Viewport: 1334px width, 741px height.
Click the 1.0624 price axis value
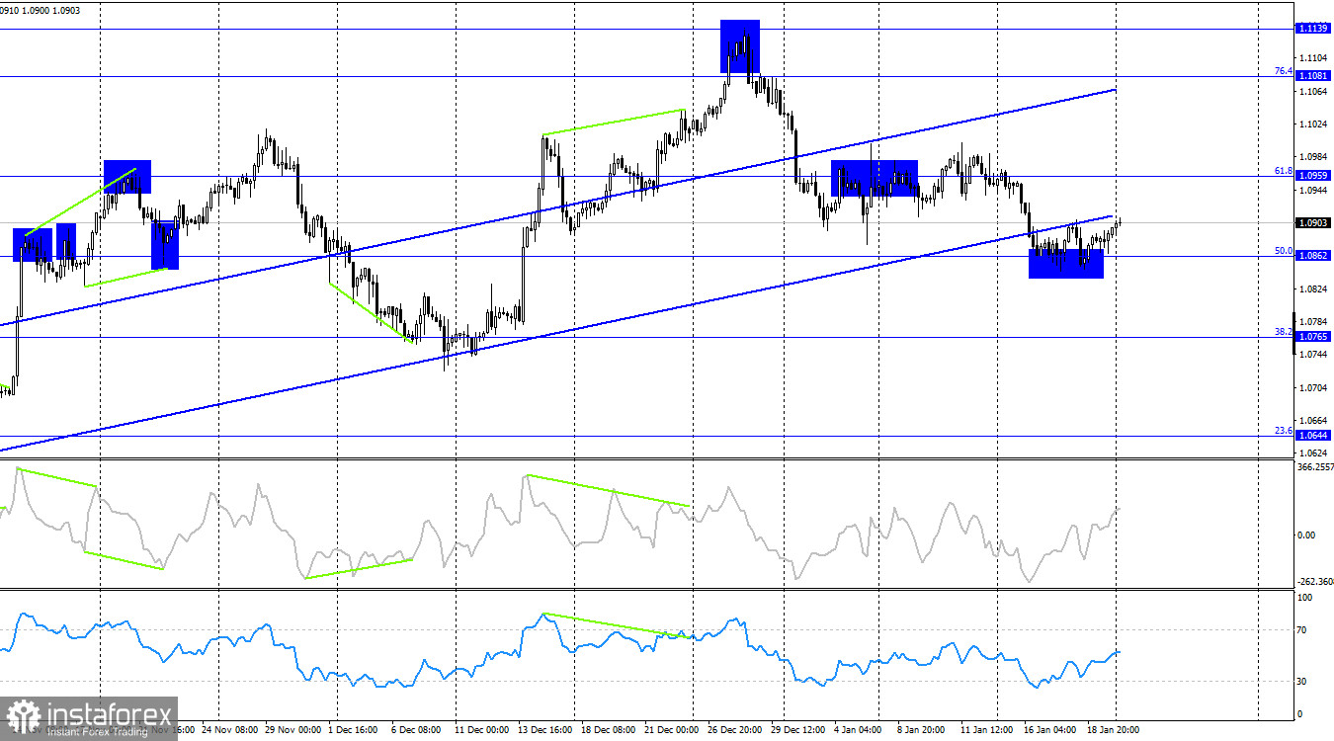pos(1314,453)
